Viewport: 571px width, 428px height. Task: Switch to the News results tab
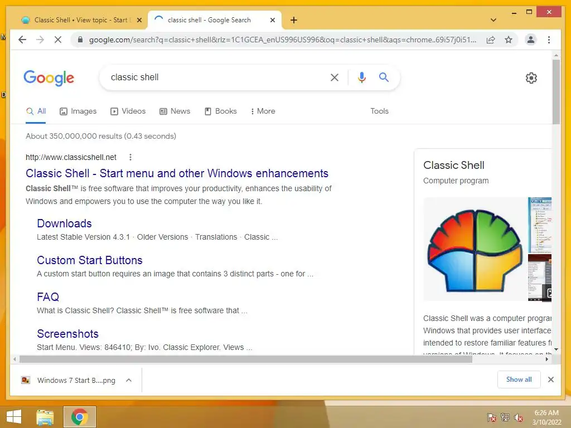point(175,111)
